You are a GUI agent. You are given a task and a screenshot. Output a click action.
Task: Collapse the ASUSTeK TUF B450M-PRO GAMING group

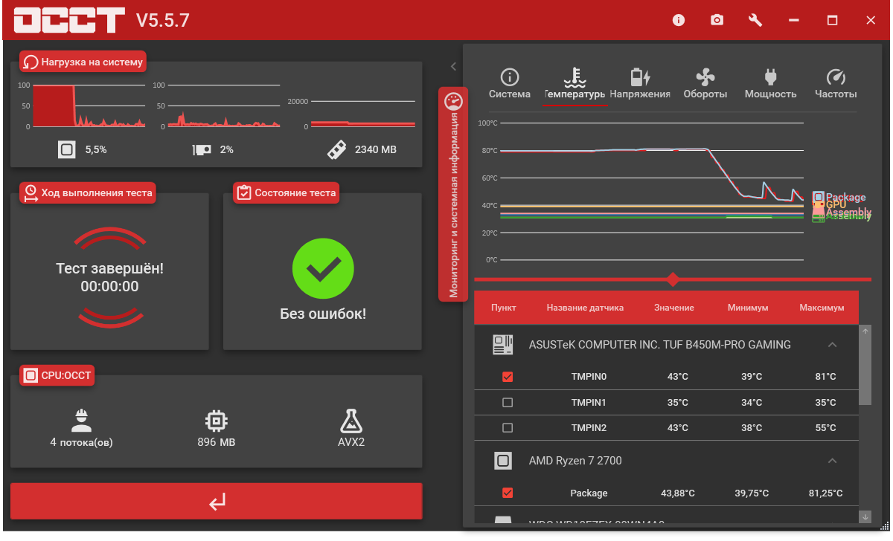833,345
